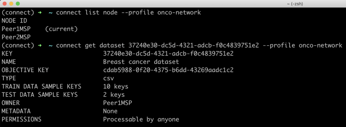Click the KEY value 37240e30 UUID in output
This screenshot has height=127, width=346.
[x=168, y=54]
